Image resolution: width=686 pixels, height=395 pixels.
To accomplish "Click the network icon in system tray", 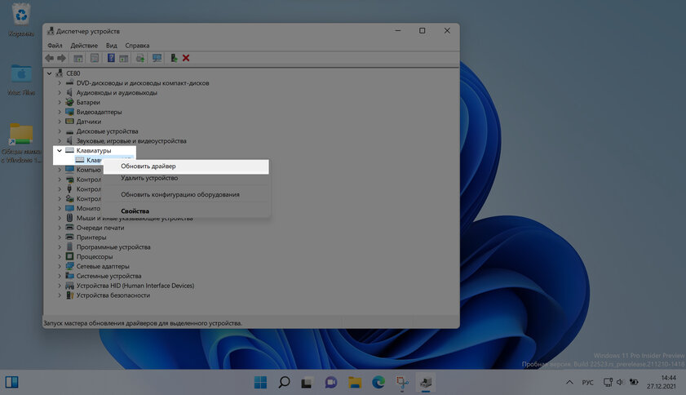I will click(608, 382).
